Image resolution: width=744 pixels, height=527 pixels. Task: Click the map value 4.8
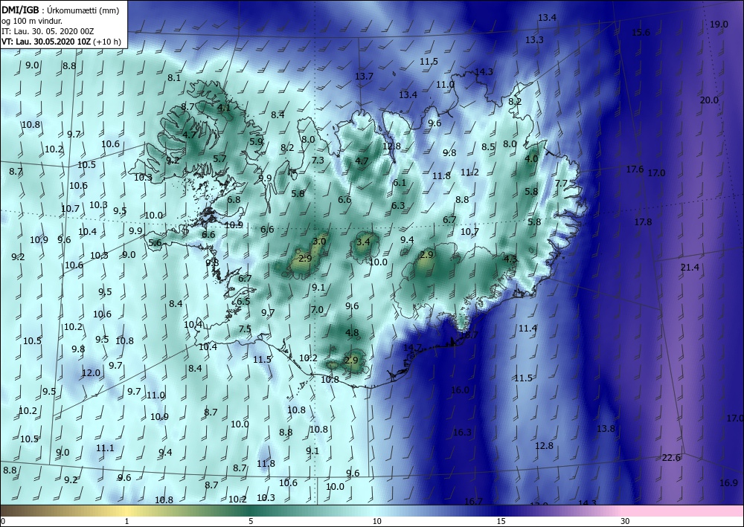(x=352, y=333)
